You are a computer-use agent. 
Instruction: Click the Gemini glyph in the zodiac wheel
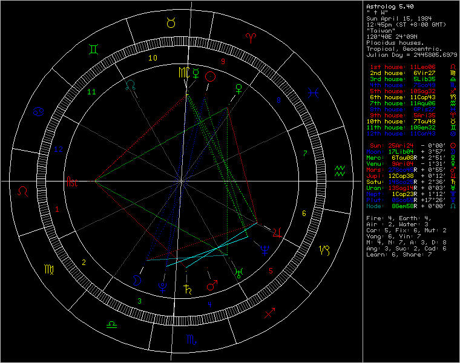(x=94, y=49)
